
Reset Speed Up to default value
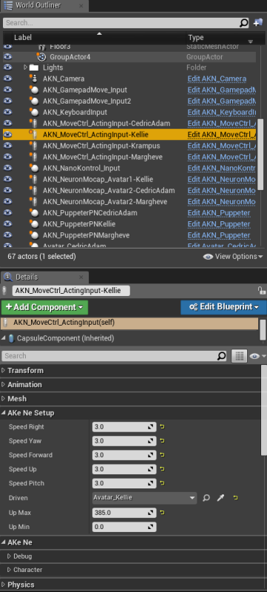pos(163,469)
